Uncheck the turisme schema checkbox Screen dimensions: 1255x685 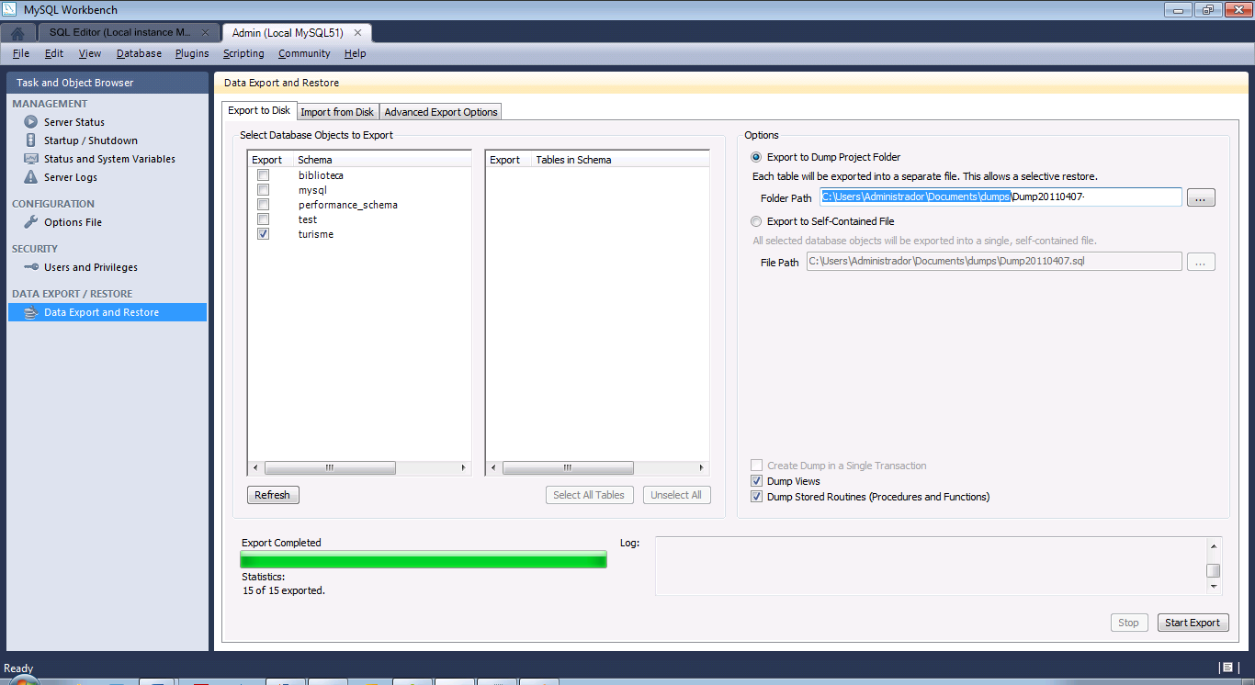click(x=264, y=234)
